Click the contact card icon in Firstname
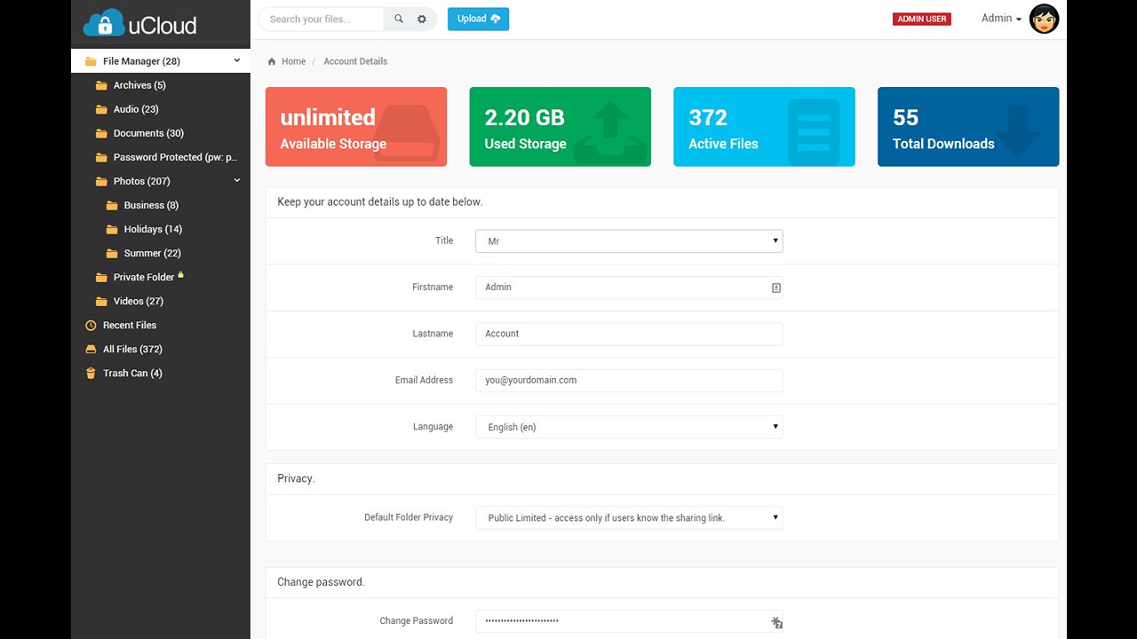The height and width of the screenshot is (639, 1137). click(775, 288)
